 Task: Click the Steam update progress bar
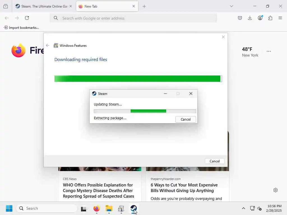tap(145, 111)
